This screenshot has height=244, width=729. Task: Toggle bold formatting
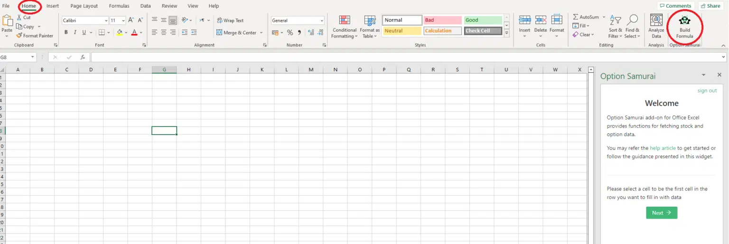[66, 33]
